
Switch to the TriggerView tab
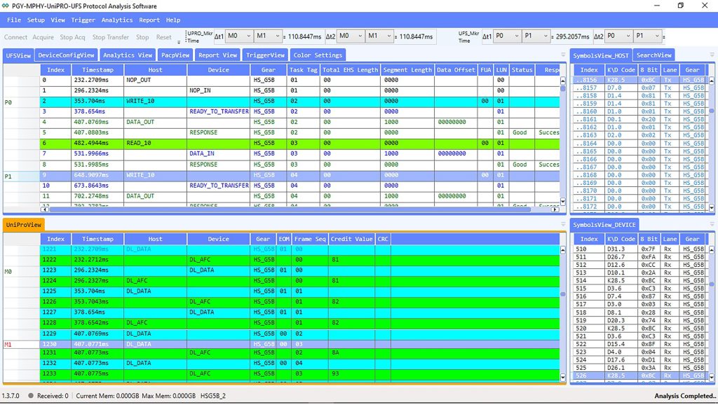coord(265,55)
